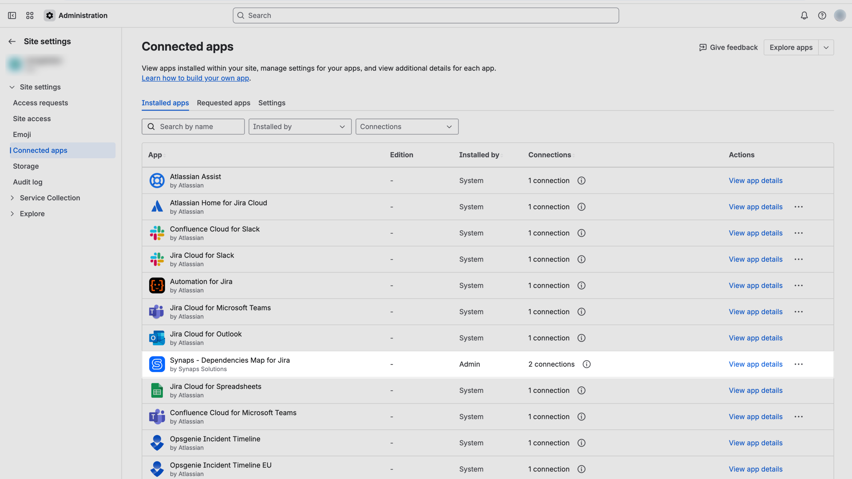Click the Explore apps button
This screenshot has width=852, height=479.
[791, 47]
